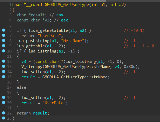Click the // -1 comment on line 19
This screenshot has height=122, width=160.
[x=130, y=98]
